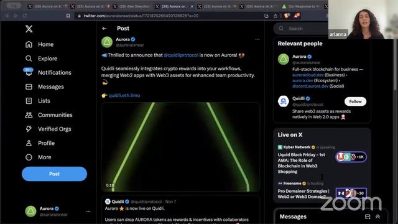
Task: Open post options three-dot menu
Action: click(257, 39)
